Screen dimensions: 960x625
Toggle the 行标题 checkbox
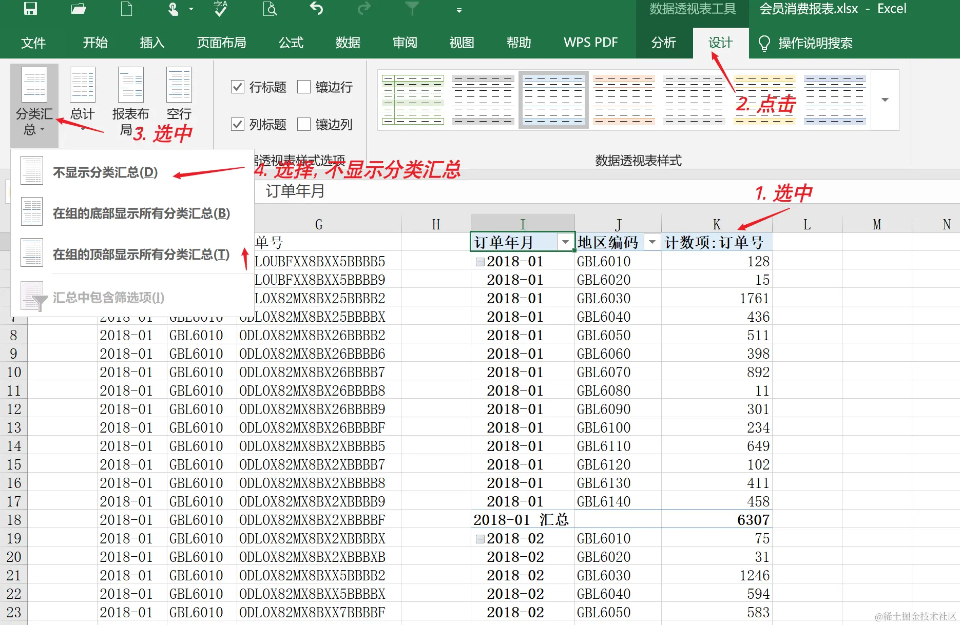[x=238, y=87]
